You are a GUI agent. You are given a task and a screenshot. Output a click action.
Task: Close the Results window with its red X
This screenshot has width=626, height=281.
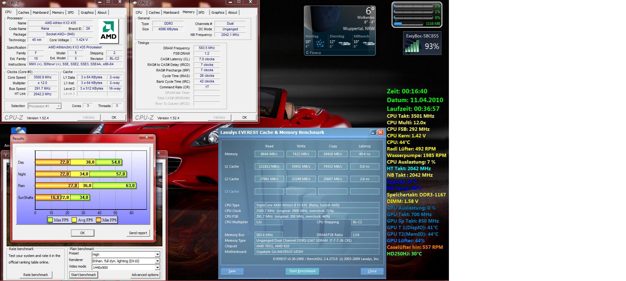tap(147, 137)
